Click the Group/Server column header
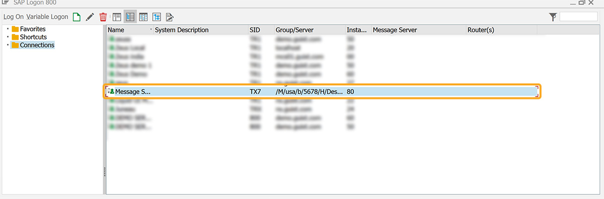Image resolution: width=604 pixels, height=199 pixels. [310, 30]
